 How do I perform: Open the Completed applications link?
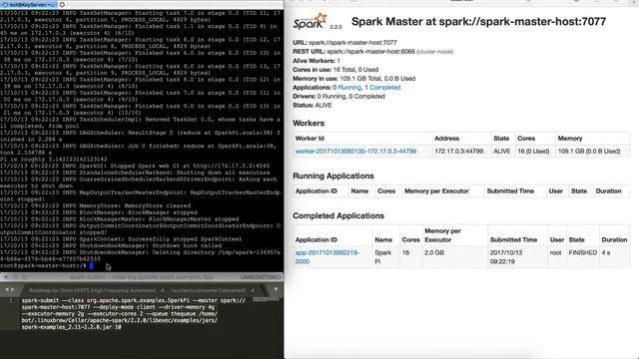[x=385, y=88]
